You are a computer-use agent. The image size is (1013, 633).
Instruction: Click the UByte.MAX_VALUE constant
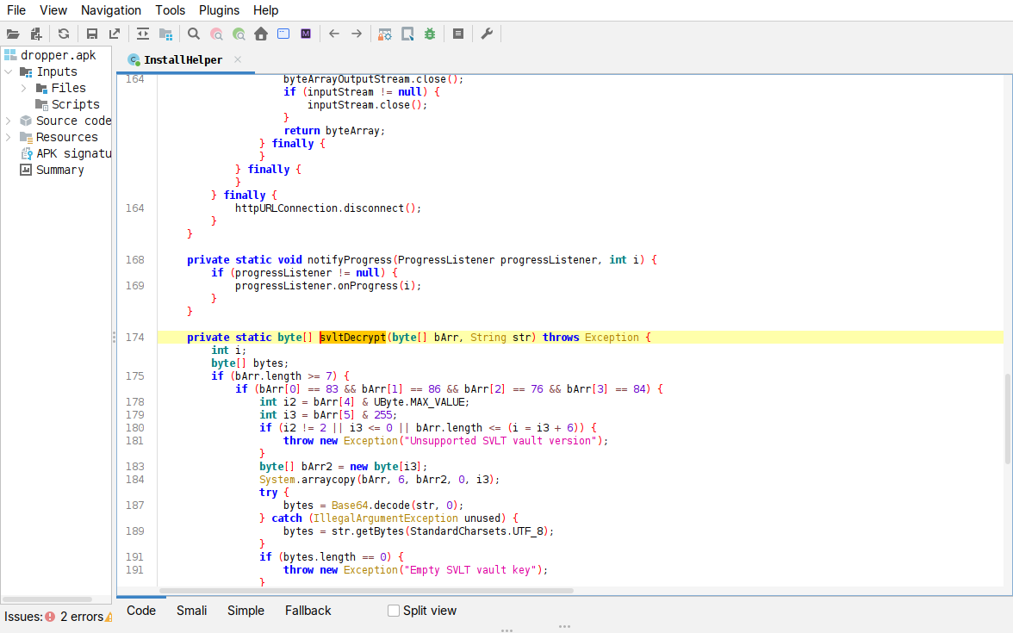point(421,401)
